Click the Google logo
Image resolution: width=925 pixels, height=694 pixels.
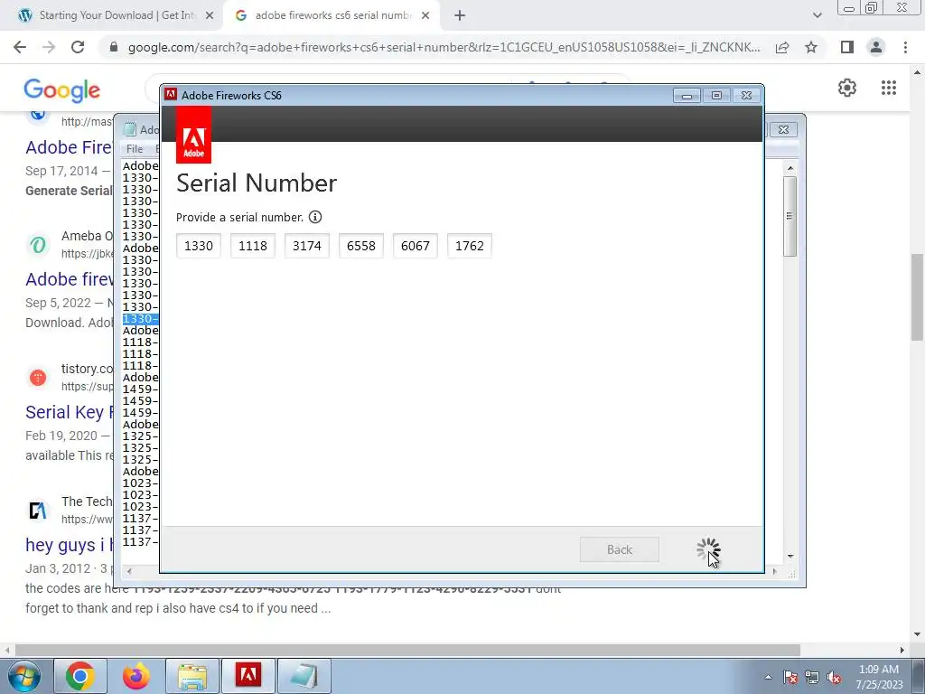(62, 90)
